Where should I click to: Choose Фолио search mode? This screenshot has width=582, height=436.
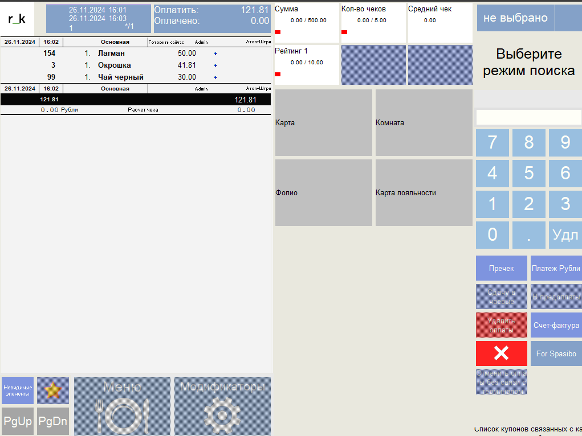323,193
